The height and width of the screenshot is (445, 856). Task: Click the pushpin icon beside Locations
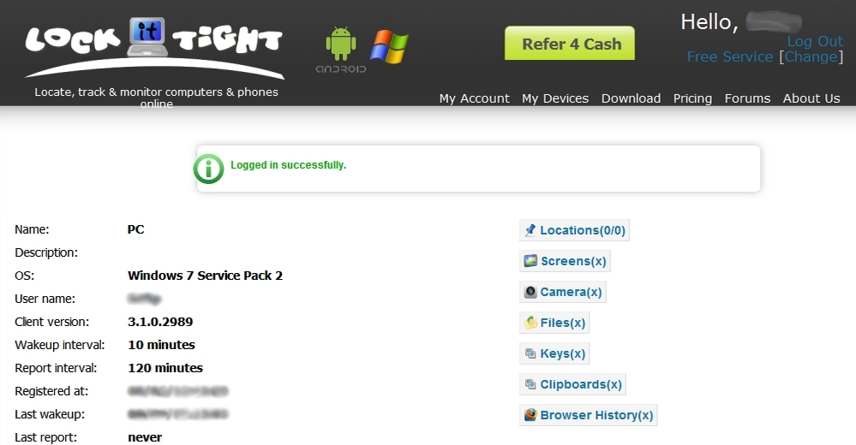pos(530,230)
